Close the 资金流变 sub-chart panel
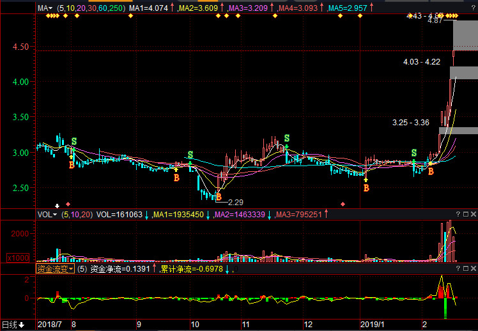The width and height of the screenshot is (478, 331). (x=474, y=268)
